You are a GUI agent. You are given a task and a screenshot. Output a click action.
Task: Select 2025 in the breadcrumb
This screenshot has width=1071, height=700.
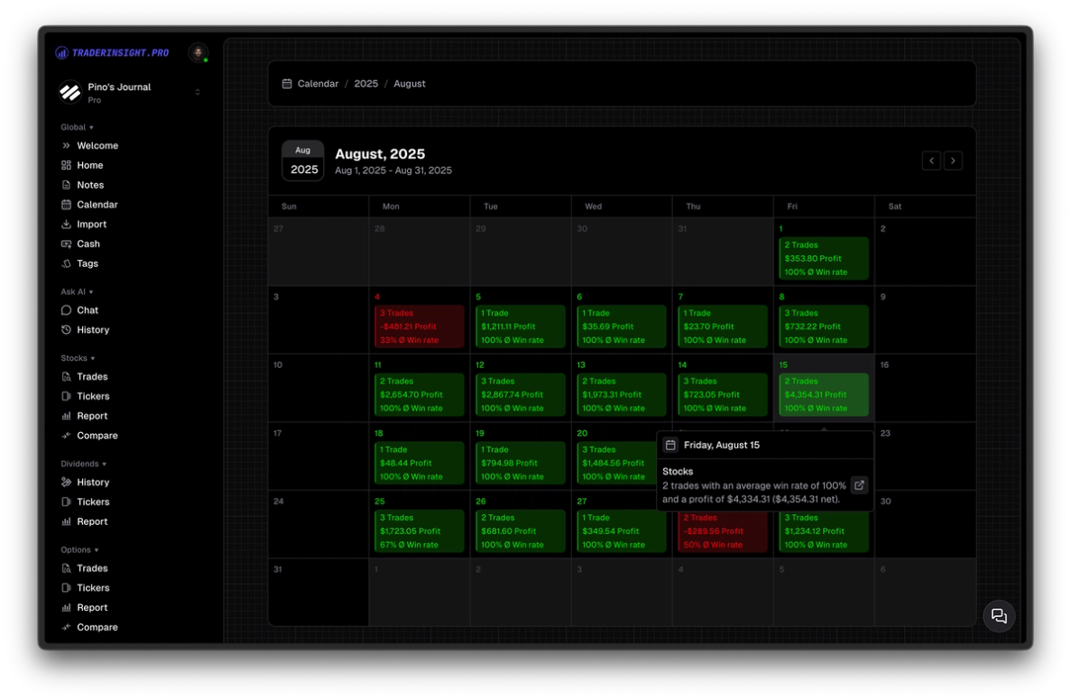(x=366, y=83)
